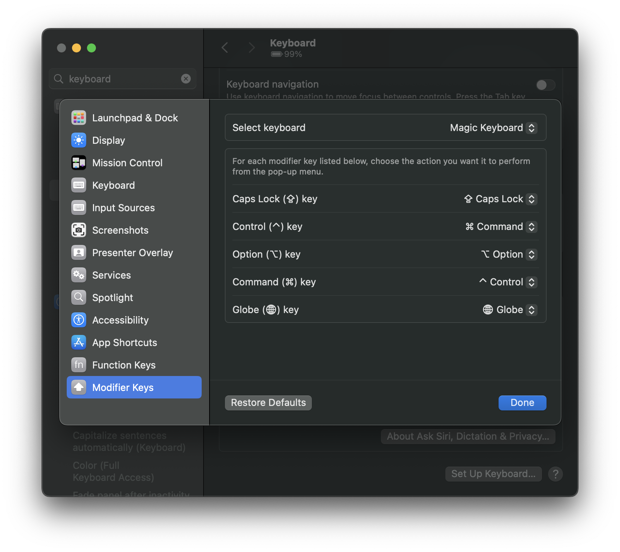
Task: Click the Launchpad & Dock icon
Action: coord(79,118)
